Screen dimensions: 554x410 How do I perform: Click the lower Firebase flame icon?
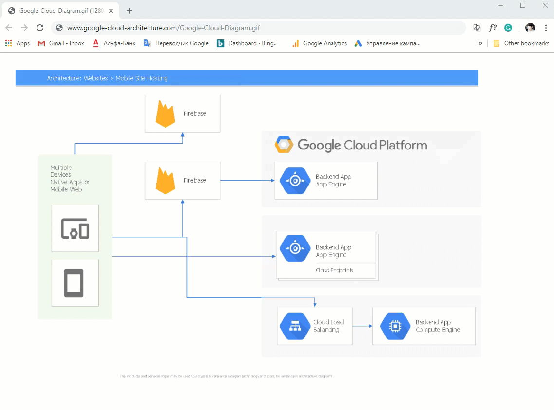click(x=166, y=180)
